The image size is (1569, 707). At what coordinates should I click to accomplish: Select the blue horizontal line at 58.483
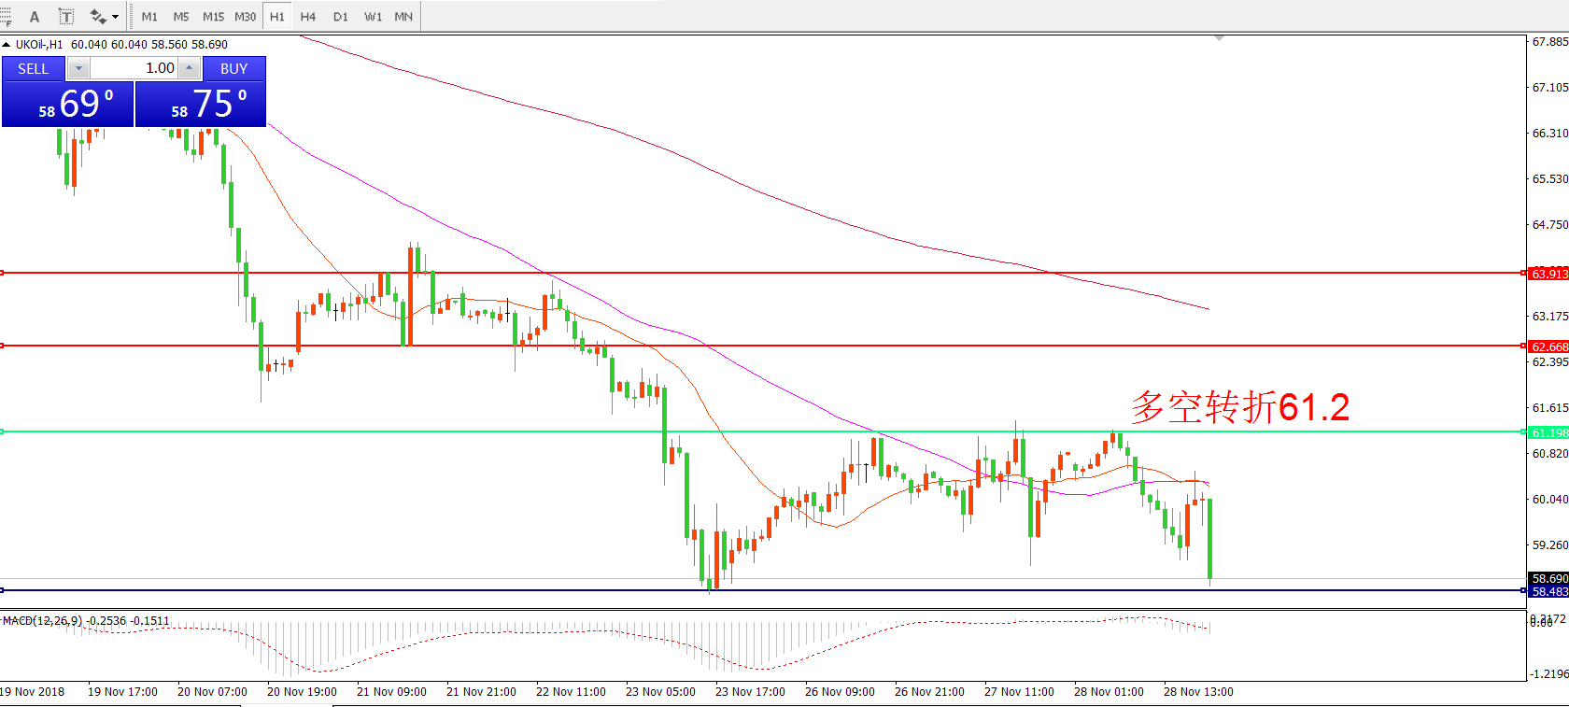click(x=763, y=590)
